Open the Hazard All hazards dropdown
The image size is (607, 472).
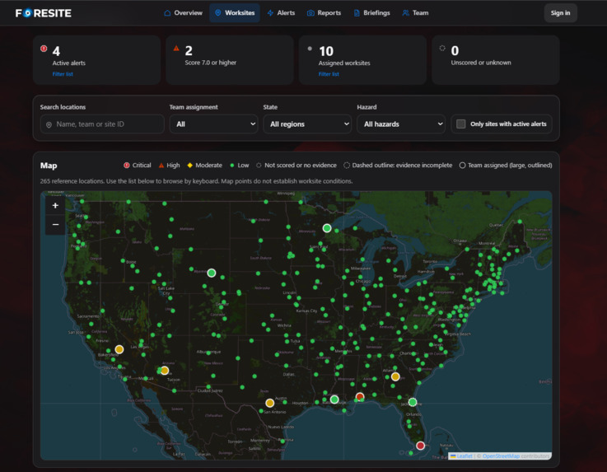(401, 124)
